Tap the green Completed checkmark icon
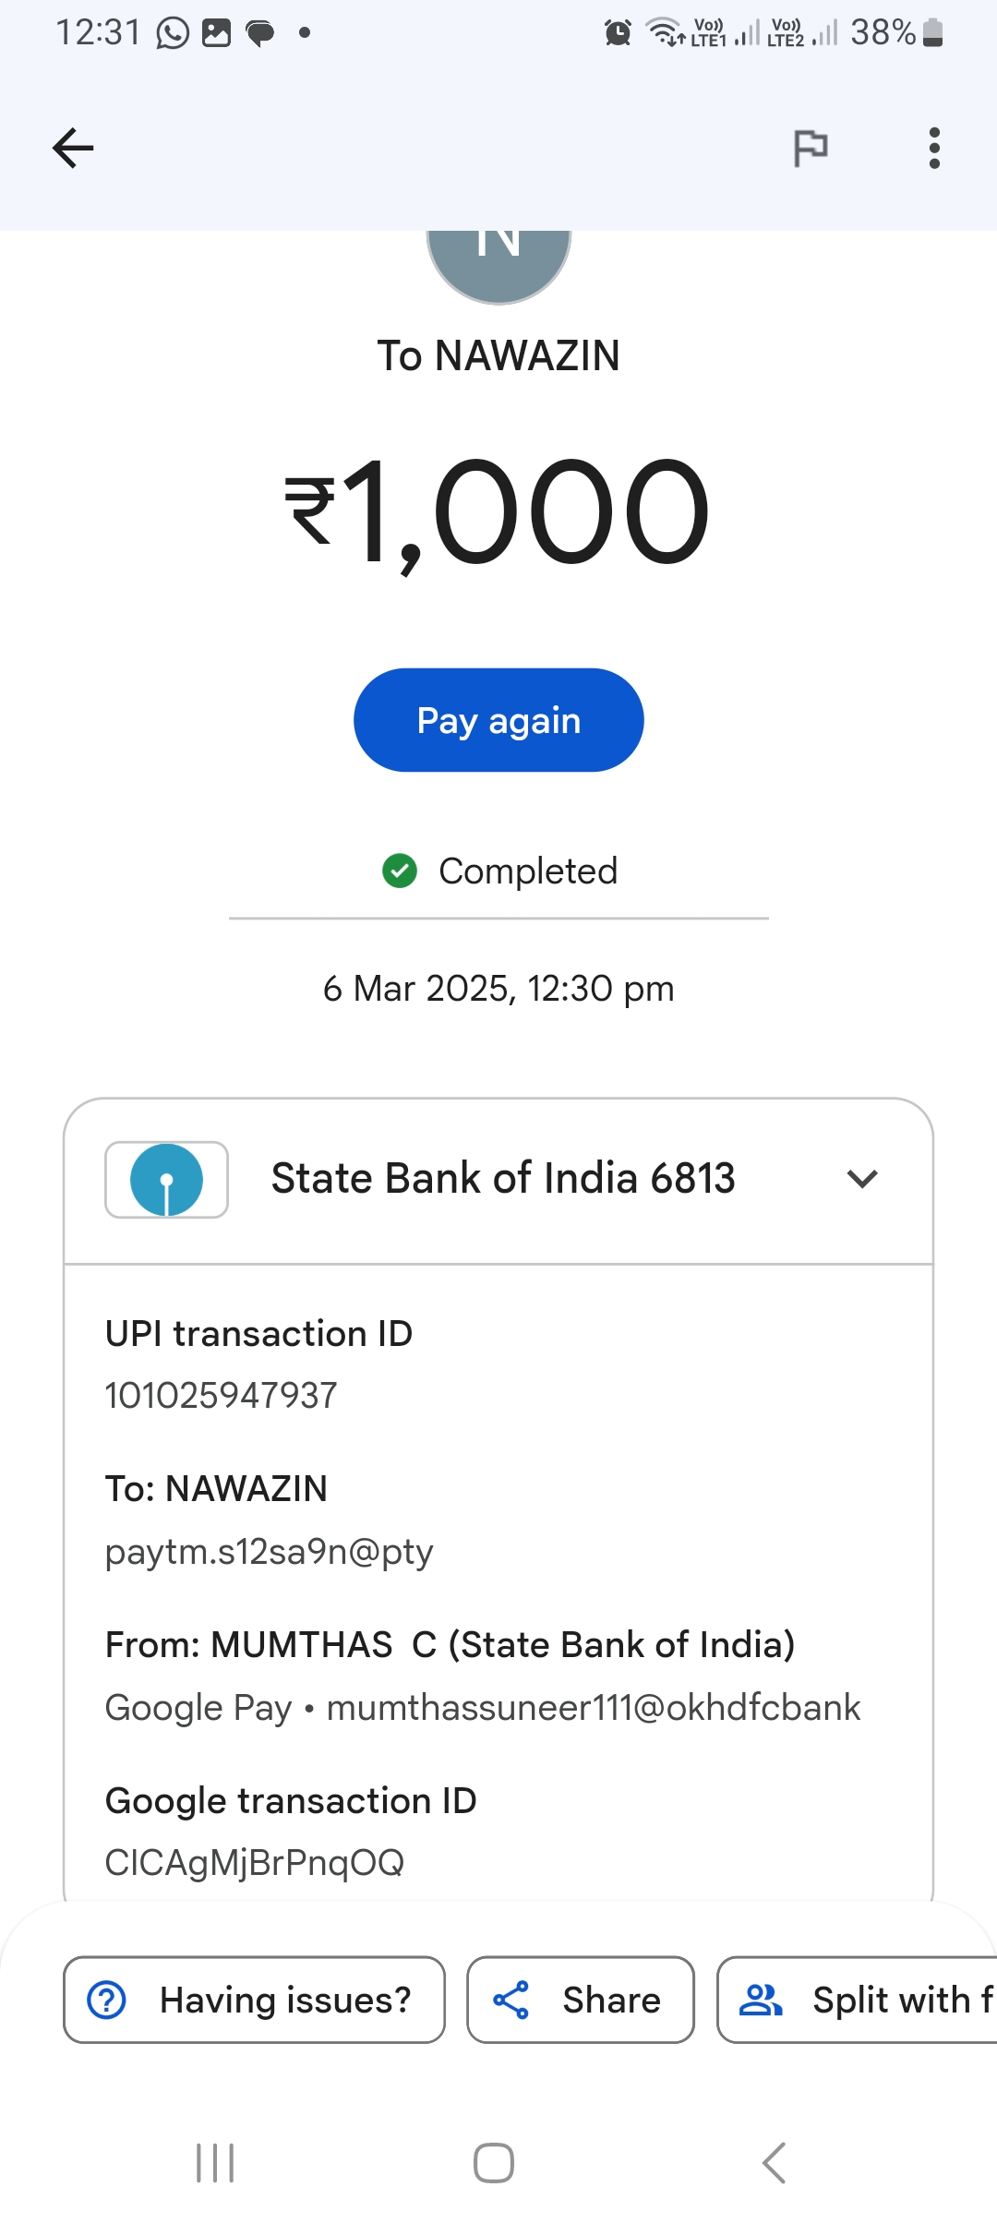 click(x=400, y=871)
